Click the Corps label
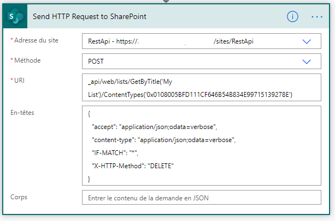 click(19, 197)
